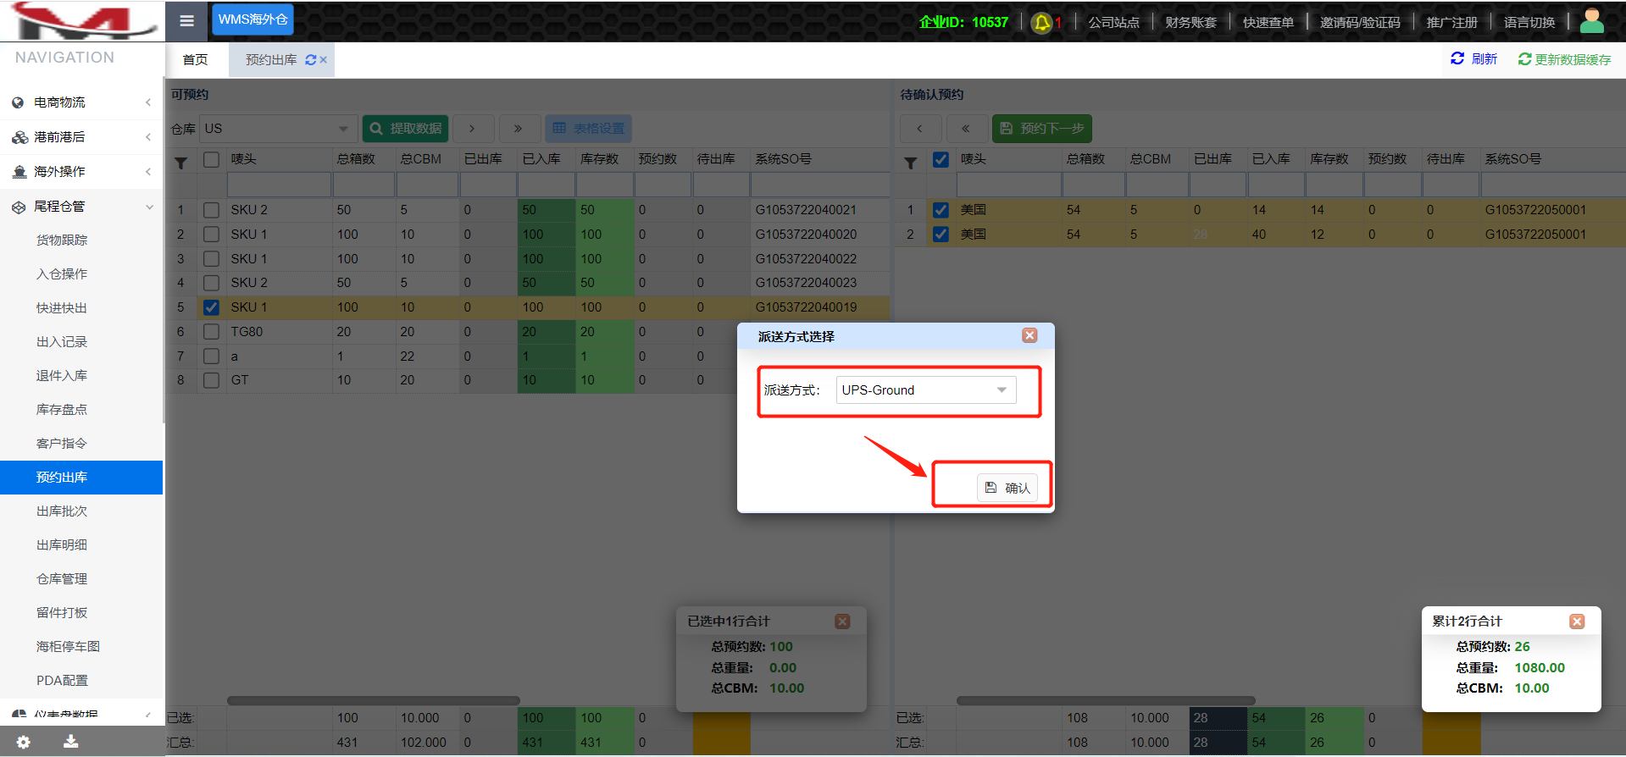The height and width of the screenshot is (757, 1626).
Task: Click the single right-arrow move button in 可预约
Action: click(x=472, y=129)
